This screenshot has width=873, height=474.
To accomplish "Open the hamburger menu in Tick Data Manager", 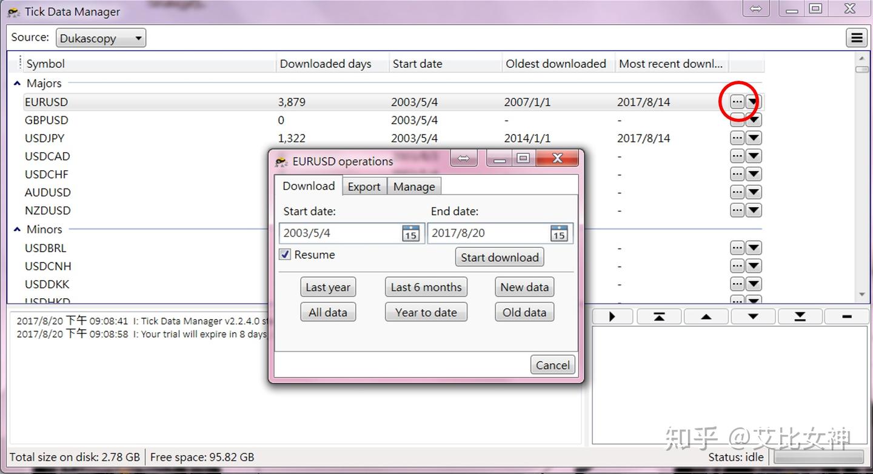I will [857, 38].
